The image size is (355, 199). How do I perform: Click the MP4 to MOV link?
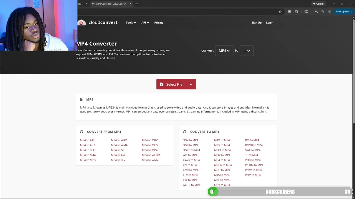click(x=150, y=145)
